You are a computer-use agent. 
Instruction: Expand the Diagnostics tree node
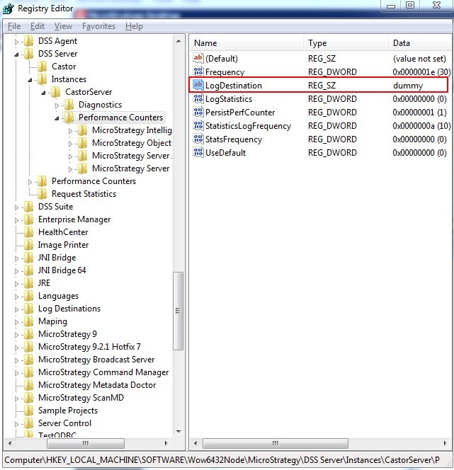[x=57, y=105]
